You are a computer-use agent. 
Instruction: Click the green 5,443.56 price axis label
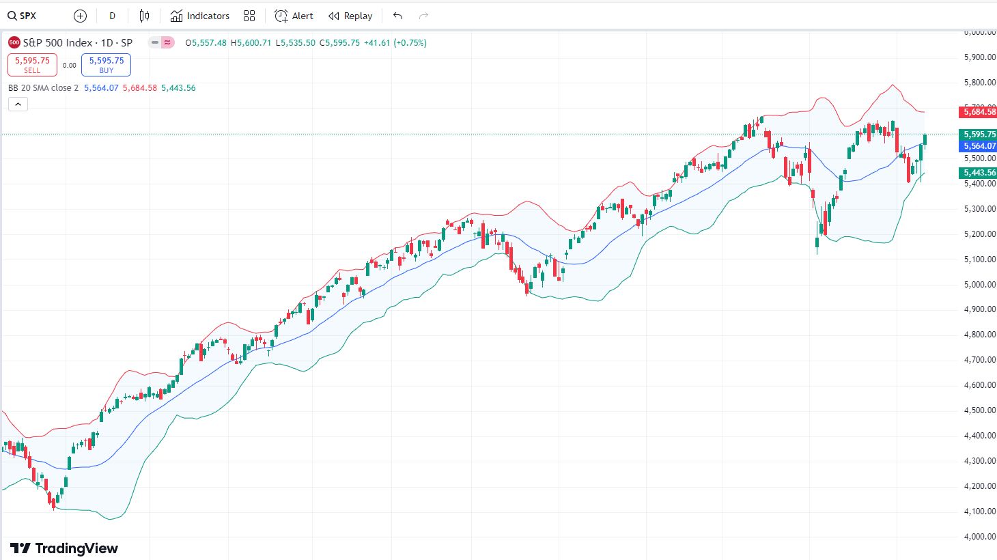tap(978, 173)
